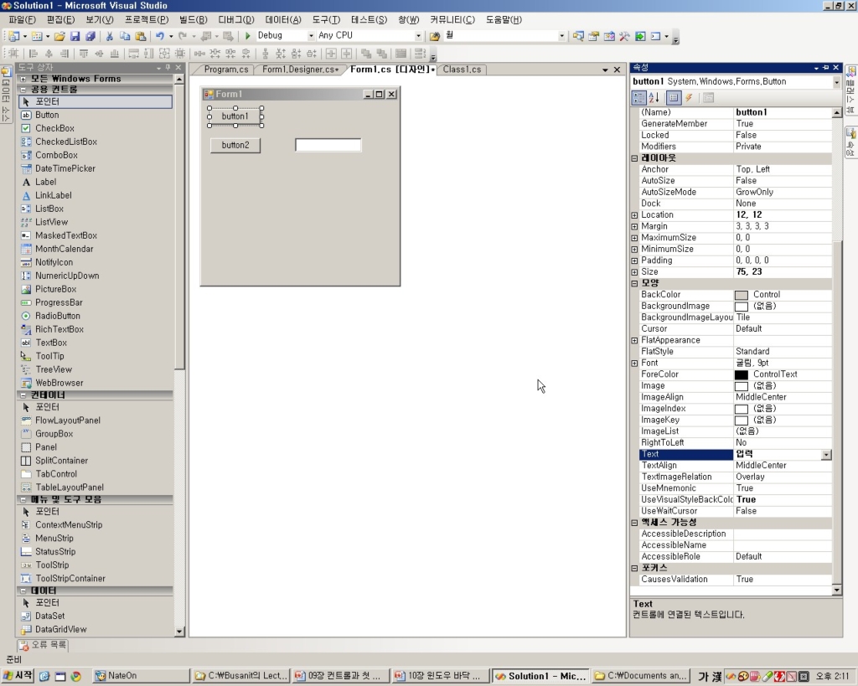The image size is (858, 686).
Task: Click the Align to Grid layout icon
Action: point(13,54)
